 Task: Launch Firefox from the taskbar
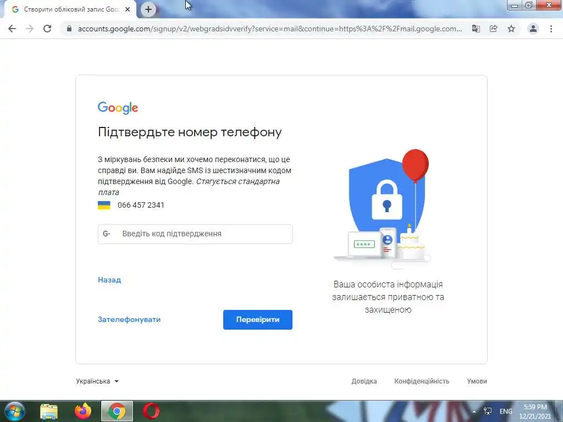click(x=83, y=411)
